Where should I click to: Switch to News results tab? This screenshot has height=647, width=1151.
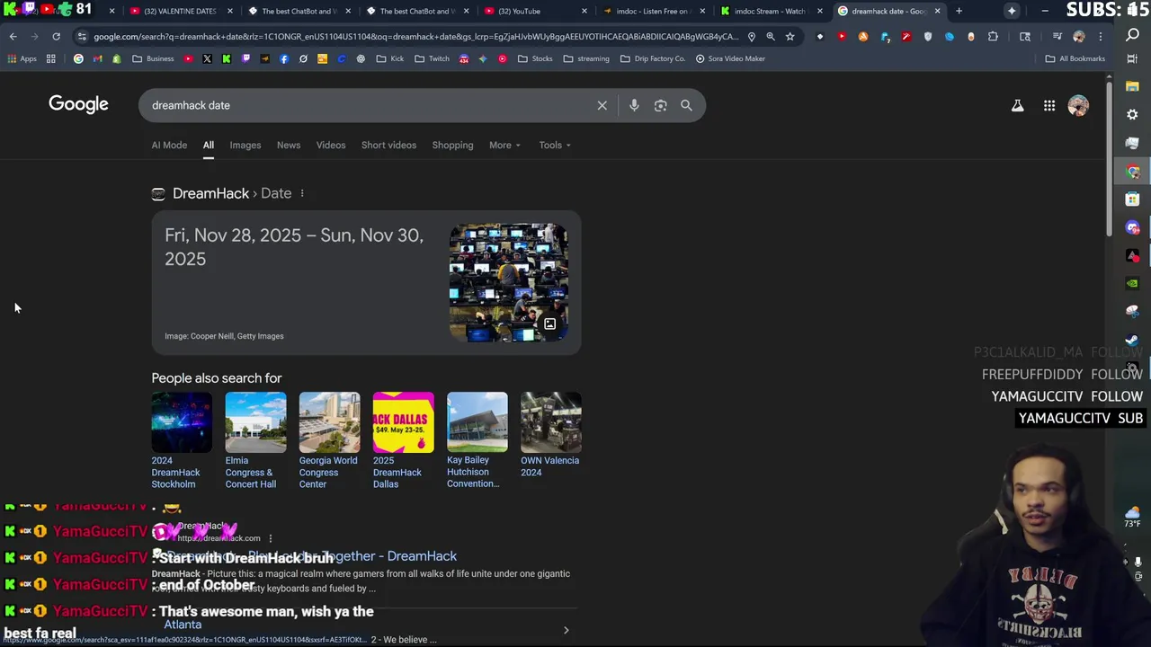point(289,145)
